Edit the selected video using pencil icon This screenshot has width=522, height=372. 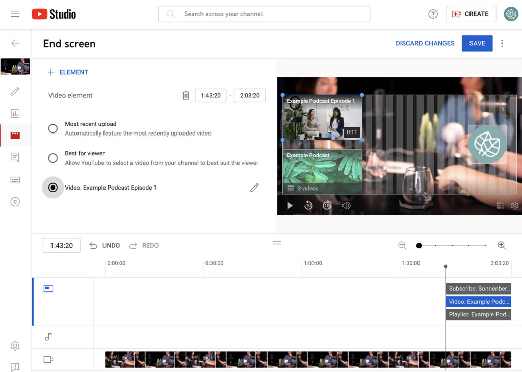[254, 188]
